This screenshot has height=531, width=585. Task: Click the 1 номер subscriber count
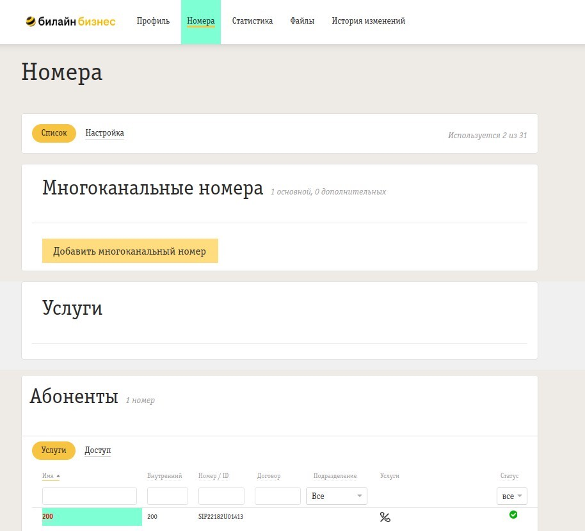coord(140,400)
